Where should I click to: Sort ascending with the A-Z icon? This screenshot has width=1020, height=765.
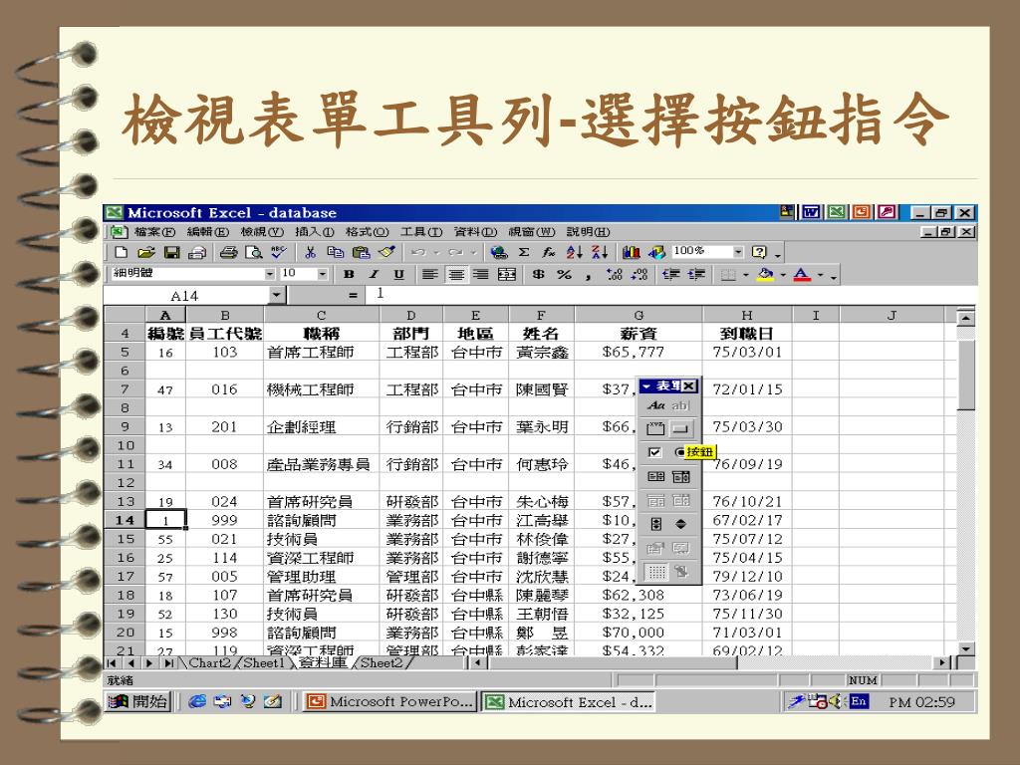(x=575, y=252)
